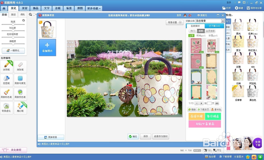This screenshot has width=264, height=160.
Task: Switch to the 美容 tab
Action: (25, 8)
